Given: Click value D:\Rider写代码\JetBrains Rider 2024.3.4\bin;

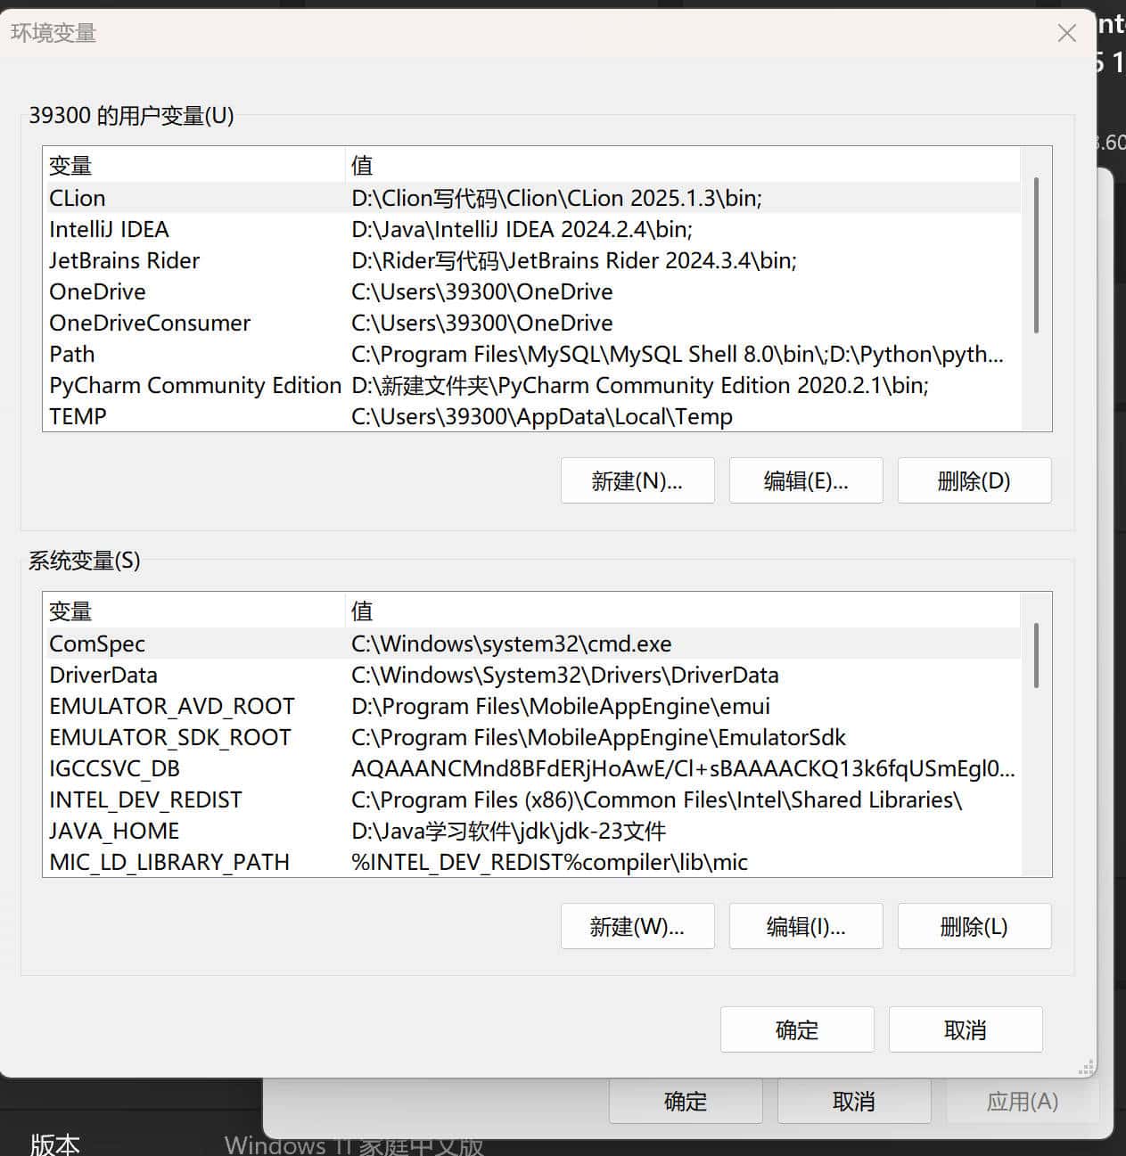Looking at the screenshot, I should (574, 260).
